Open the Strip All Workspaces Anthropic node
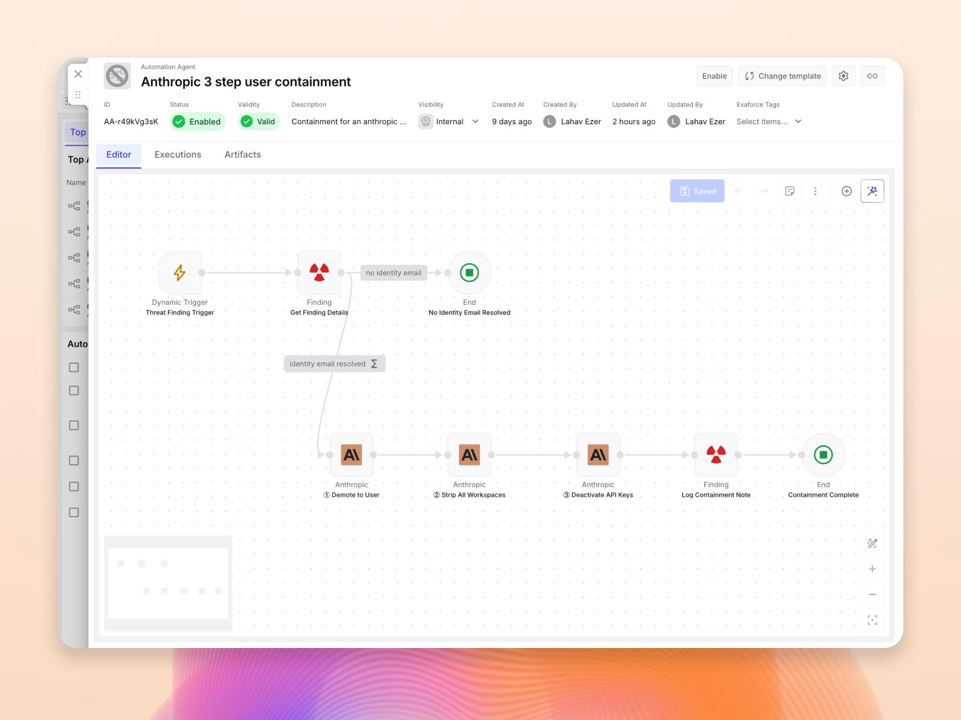961x720 pixels. [470, 455]
